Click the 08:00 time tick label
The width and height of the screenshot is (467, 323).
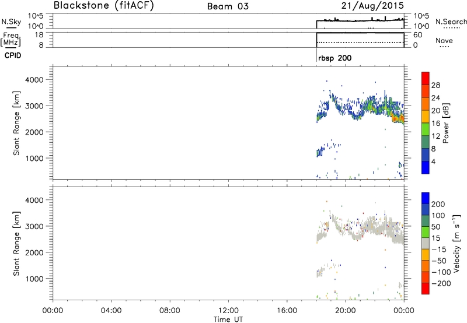[170, 311]
